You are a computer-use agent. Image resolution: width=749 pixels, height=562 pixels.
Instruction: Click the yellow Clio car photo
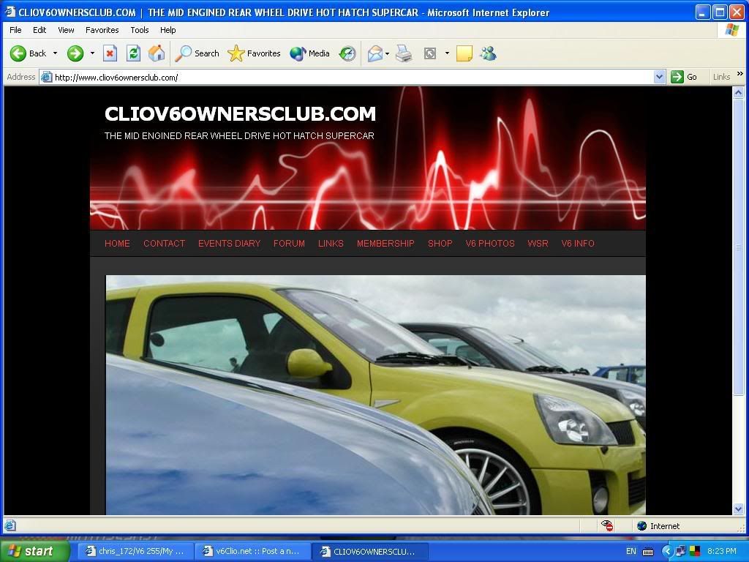375,394
